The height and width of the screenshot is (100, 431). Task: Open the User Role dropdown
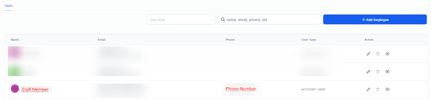[x=181, y=20]
